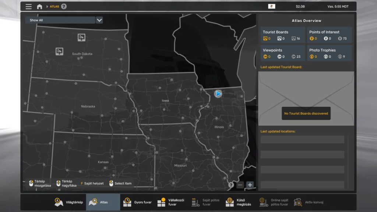Open the Show All filter box
The width and height of the screenshot is (377, 212).
60,20
